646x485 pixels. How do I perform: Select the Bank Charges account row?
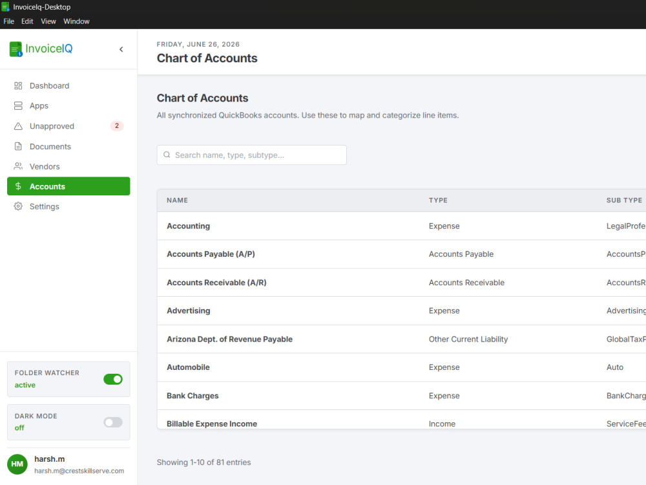coord(401,396)
